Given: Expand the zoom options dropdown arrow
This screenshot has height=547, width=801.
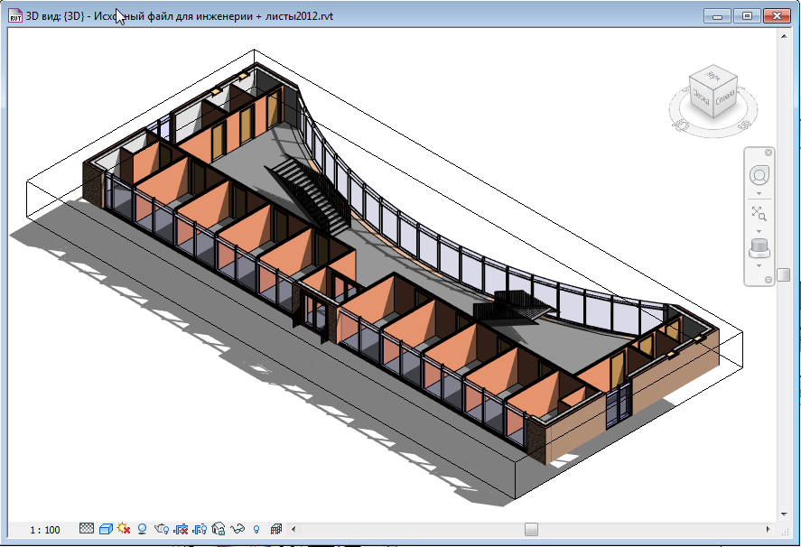Looking at the screenshot, I should (759, 231).
